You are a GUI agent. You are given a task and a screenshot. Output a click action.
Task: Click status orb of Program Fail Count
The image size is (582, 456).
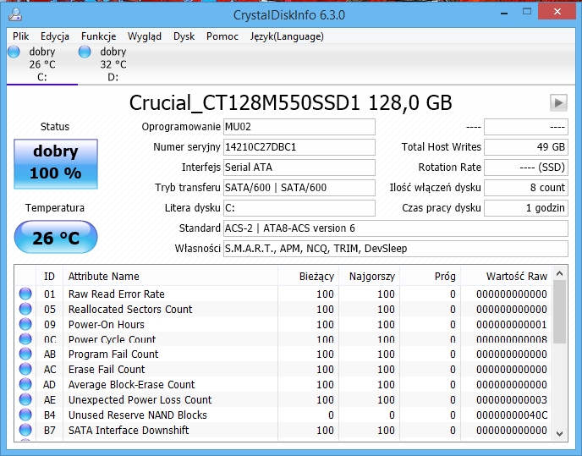pos(25,354)
